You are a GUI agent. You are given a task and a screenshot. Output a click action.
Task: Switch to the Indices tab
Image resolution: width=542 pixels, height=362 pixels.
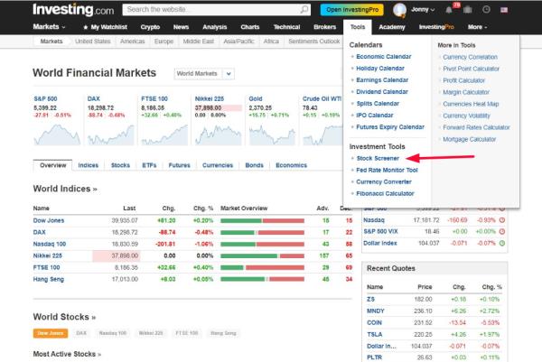click(89, 165)
